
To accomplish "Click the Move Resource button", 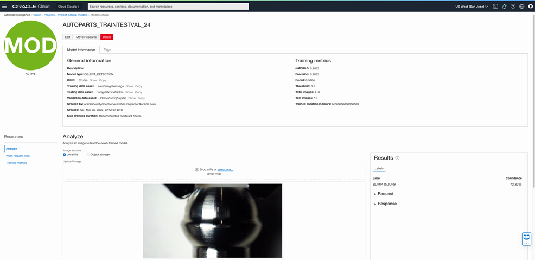I will tap(86, 37).
